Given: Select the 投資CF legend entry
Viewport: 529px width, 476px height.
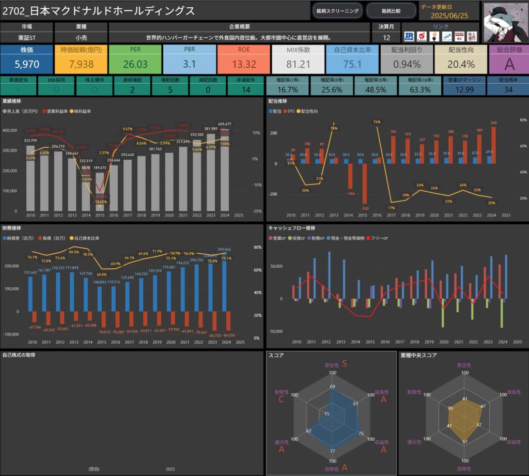Looking at the screenshot, I should 297,238.
